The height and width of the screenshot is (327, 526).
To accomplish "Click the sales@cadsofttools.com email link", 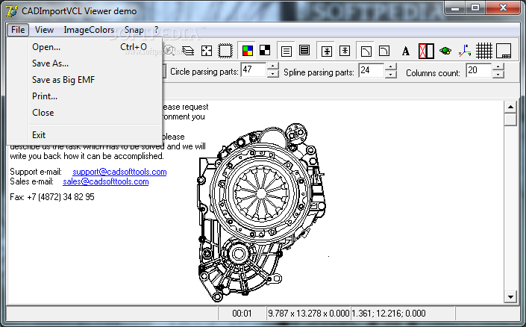I will coord(105,181).
